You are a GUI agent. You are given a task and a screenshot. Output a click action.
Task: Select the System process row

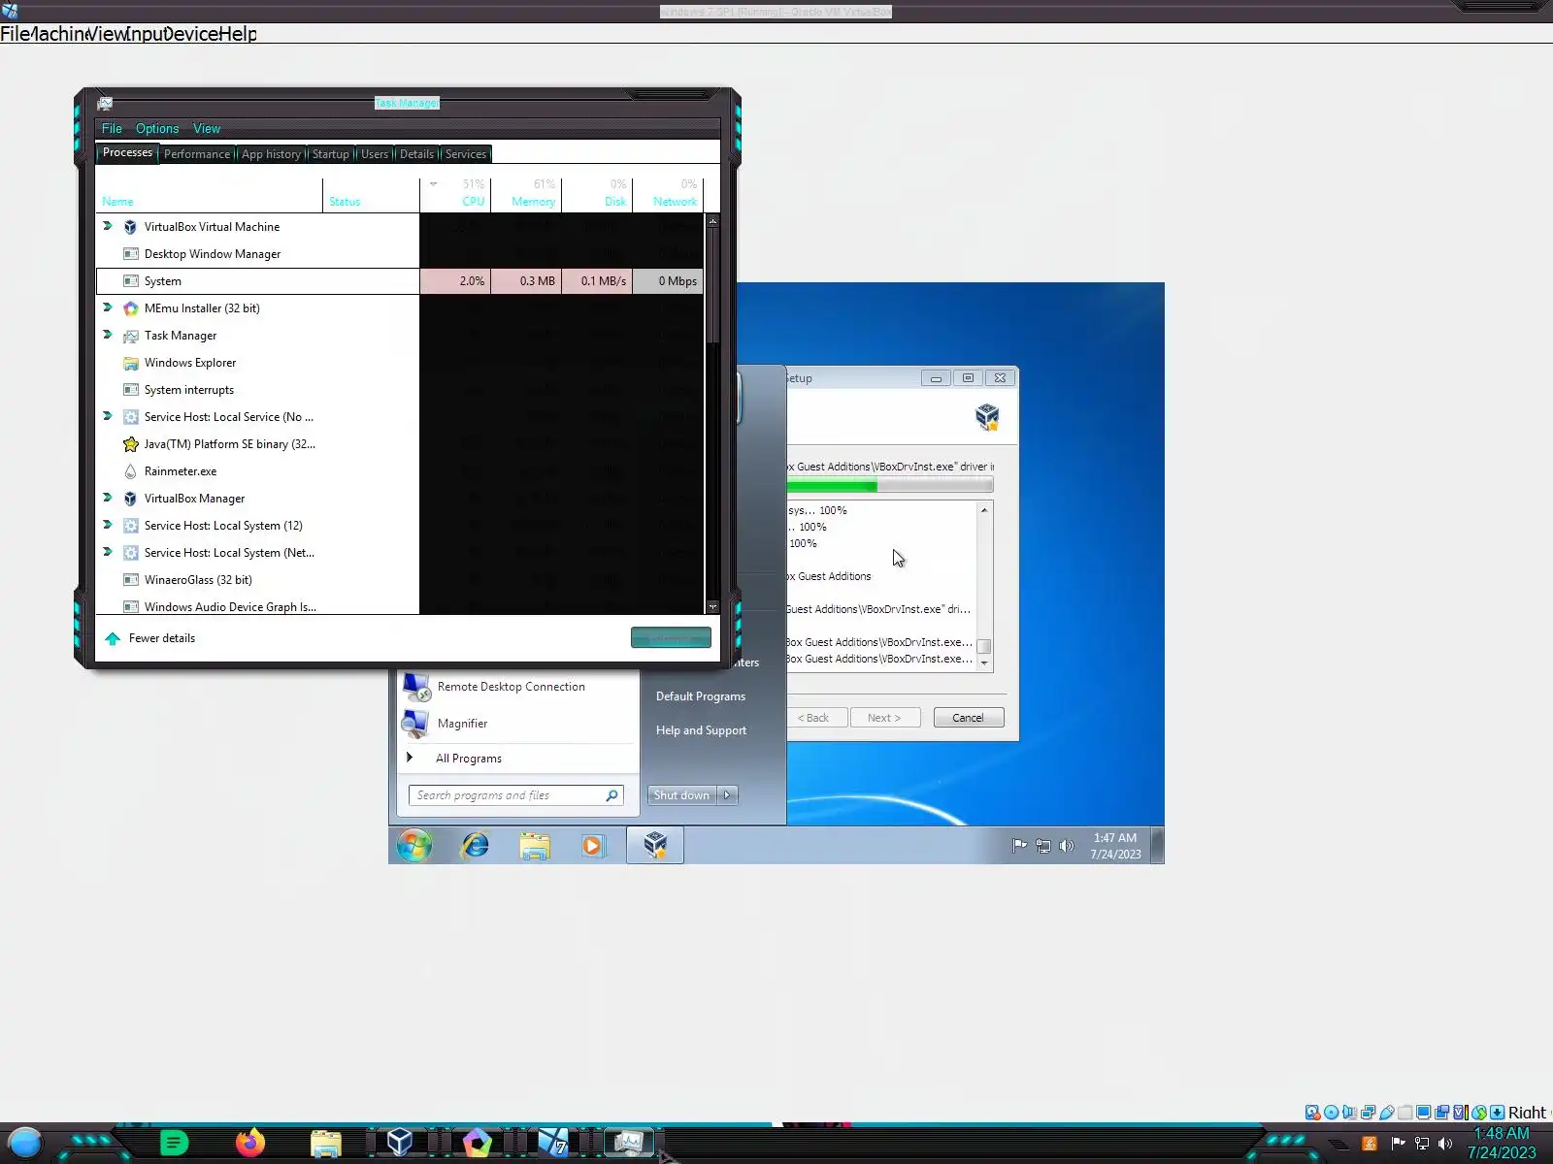coord(400,281)
